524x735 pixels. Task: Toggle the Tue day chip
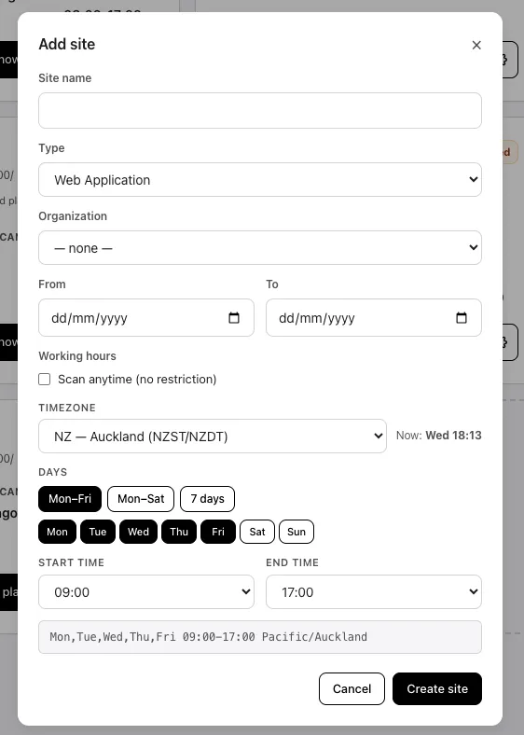(98, 532)
